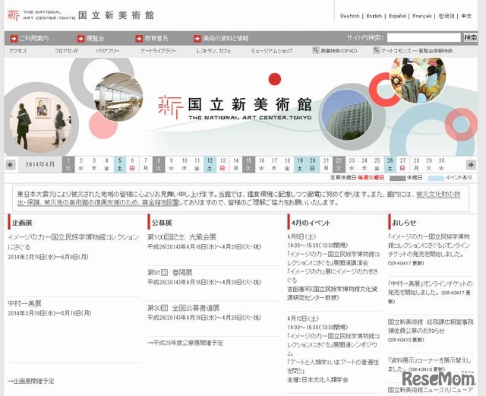Open 蔵書検索(OPAC) search link

339,51
